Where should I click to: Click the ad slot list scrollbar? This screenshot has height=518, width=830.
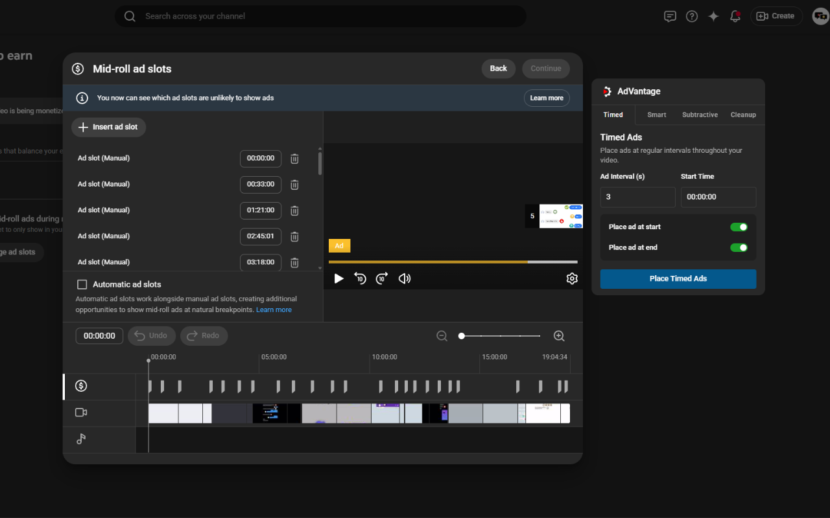tap(320, 163)
